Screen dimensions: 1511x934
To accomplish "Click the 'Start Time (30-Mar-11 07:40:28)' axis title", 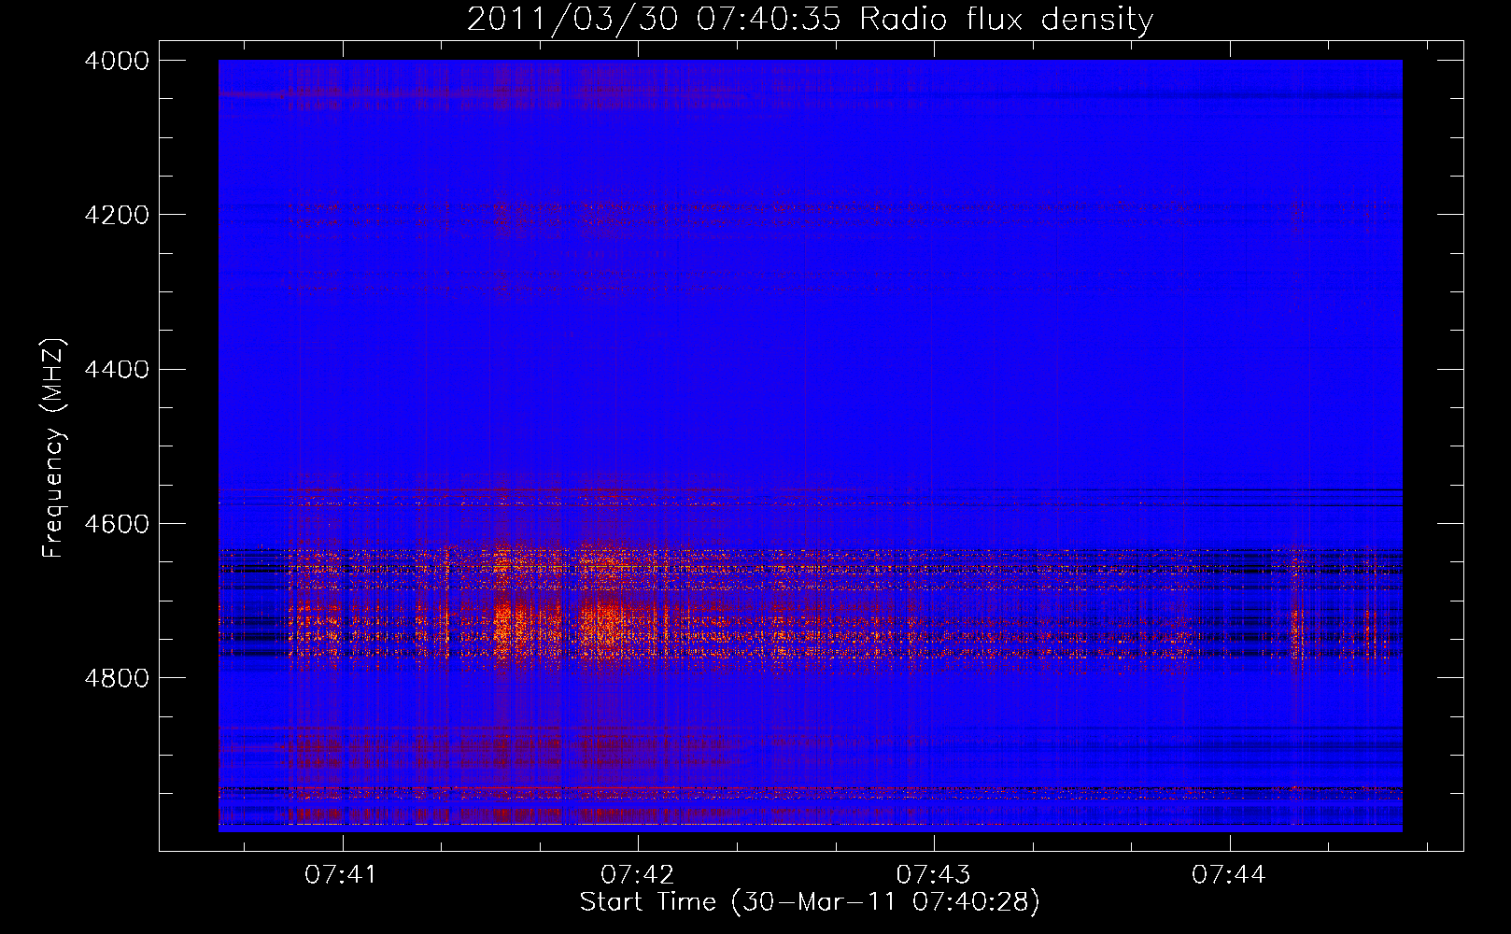I will (x=810, y=902).
